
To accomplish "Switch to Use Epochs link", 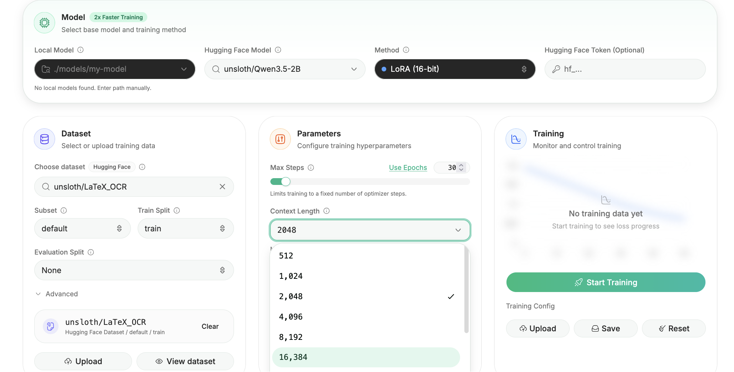I will [408, 167].
